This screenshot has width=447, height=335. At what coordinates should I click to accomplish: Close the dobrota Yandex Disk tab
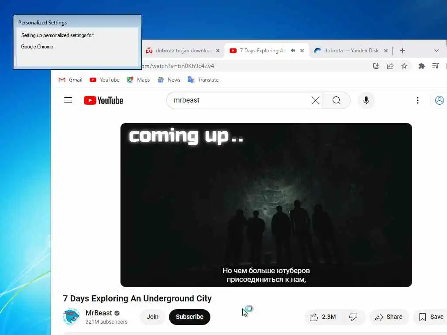pyautogui.click(x=386, y=51)
